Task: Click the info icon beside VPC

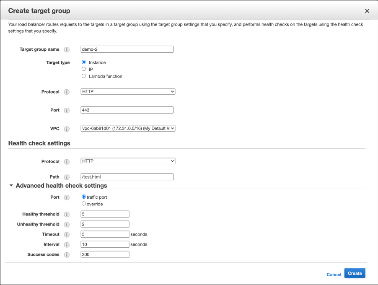Action: click(x=67, y=129)
